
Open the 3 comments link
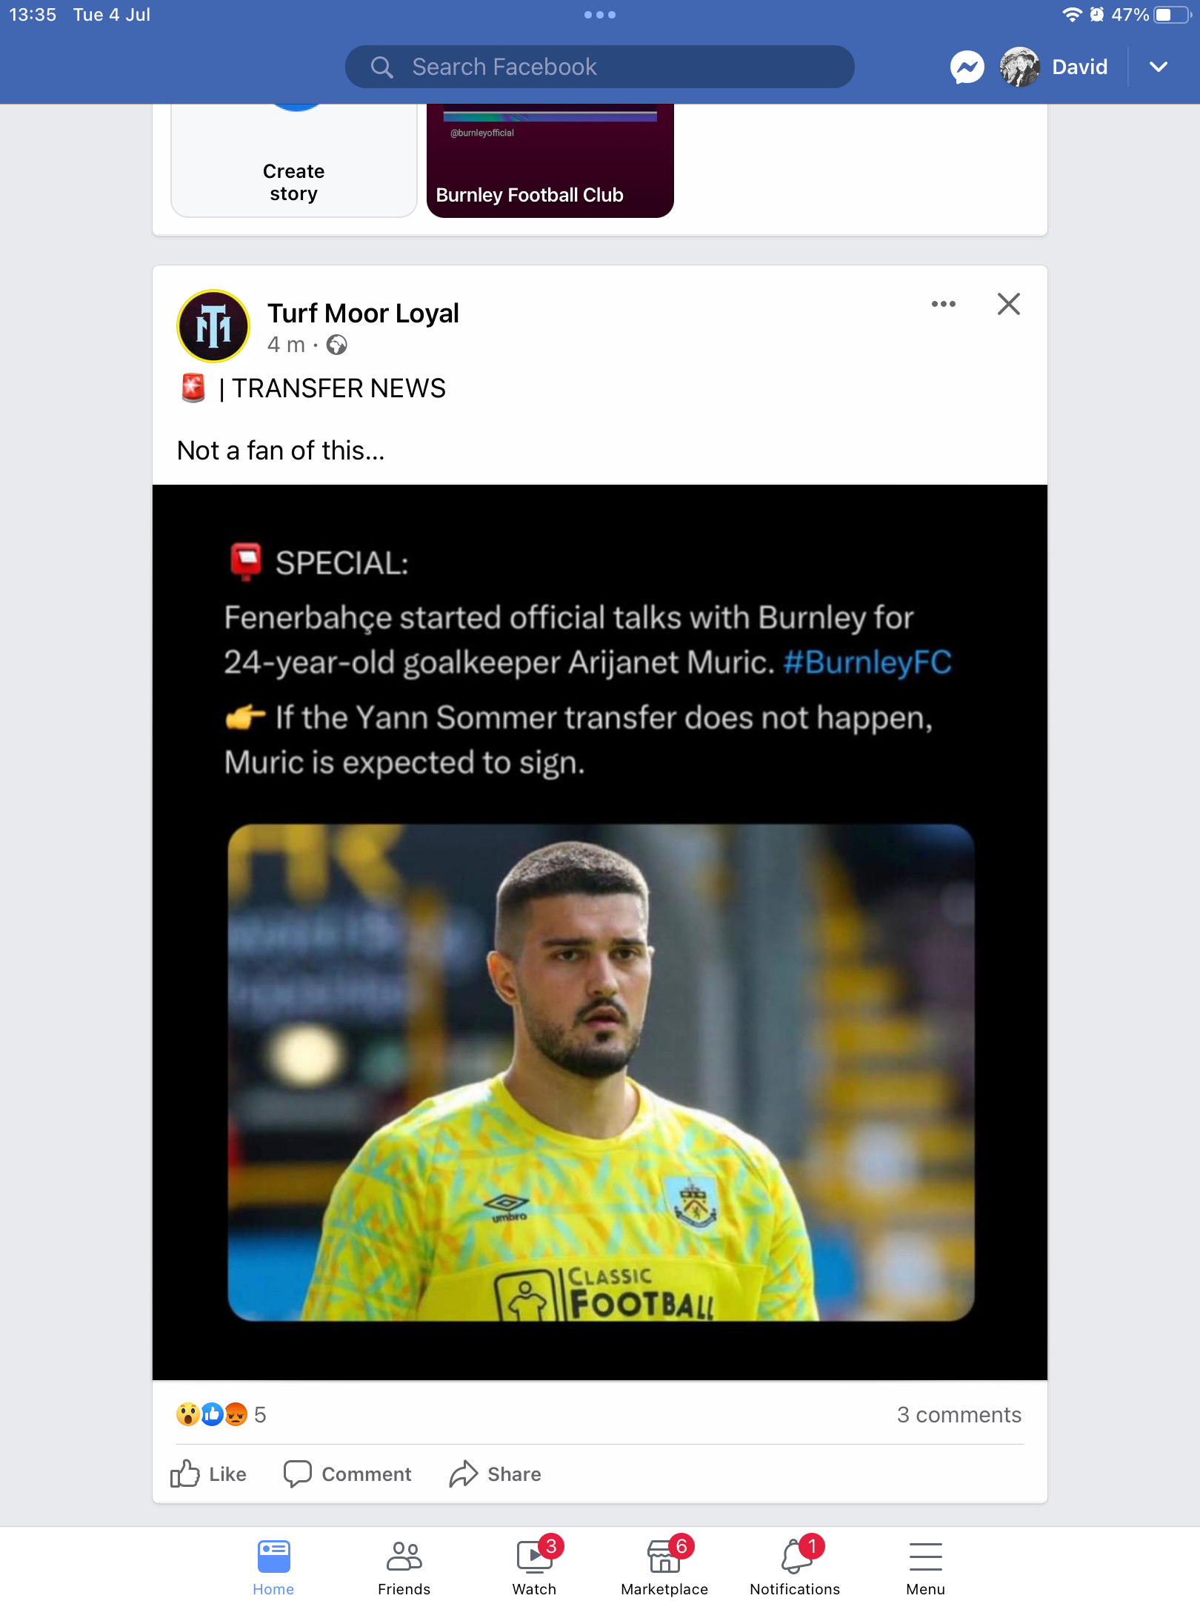pyautogui.click(x=959, y=1415)
